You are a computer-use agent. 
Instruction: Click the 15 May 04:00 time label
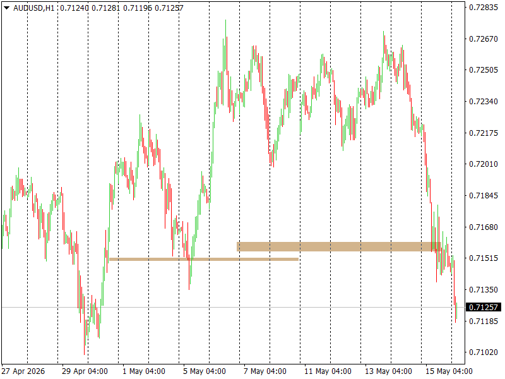(x=449, y=371)
